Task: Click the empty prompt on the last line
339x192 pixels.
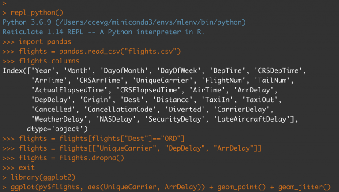Action: coord(4,4)
